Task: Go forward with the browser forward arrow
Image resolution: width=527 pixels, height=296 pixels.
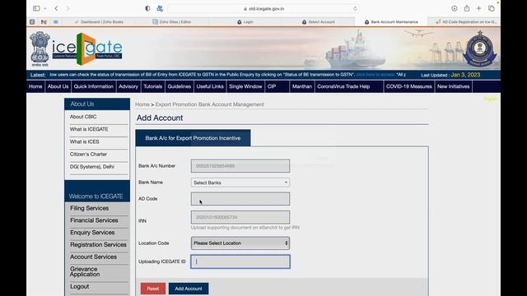Action: [68, 8]
